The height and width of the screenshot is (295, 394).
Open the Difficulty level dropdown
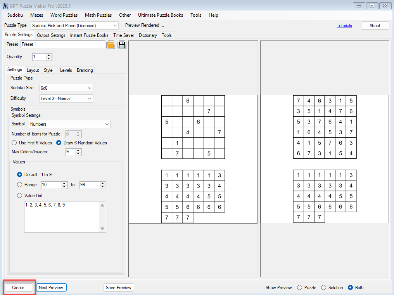pyautogui.click(x=66, y=99)
